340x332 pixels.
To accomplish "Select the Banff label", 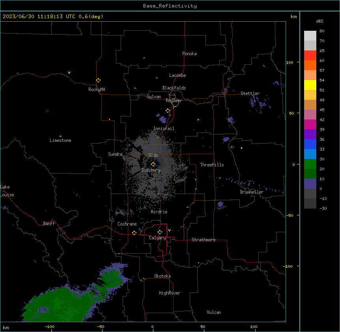I will point(49,224).
